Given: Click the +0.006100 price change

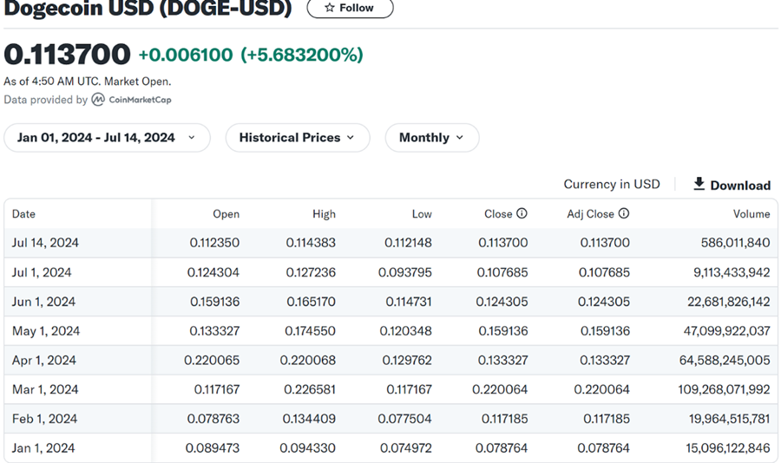Looking at the screenshot, I should 186,55.
